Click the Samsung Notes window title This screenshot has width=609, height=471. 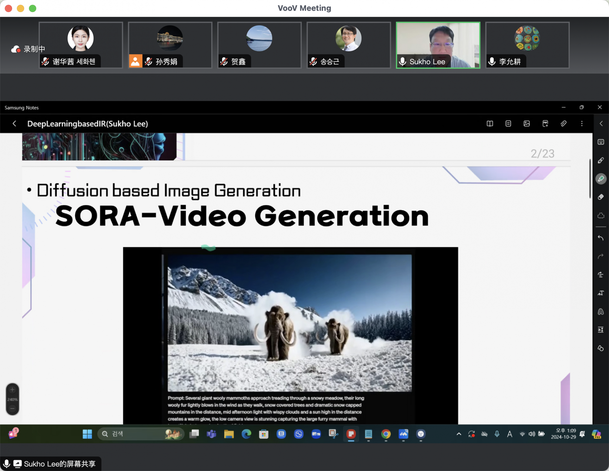point(22,108)
